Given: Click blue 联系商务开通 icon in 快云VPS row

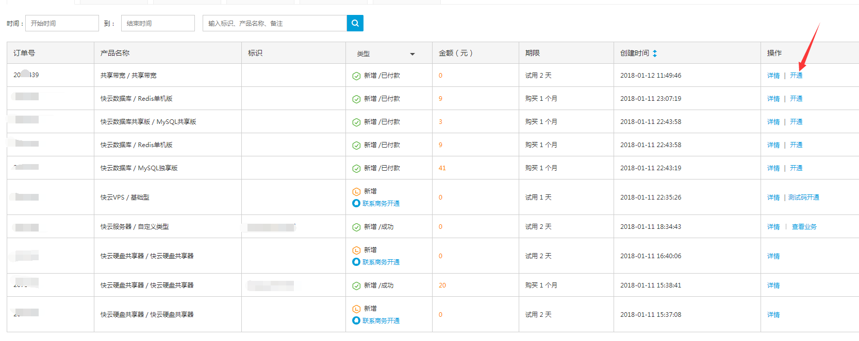Looking at the screenshot, I should coord(356,203).
